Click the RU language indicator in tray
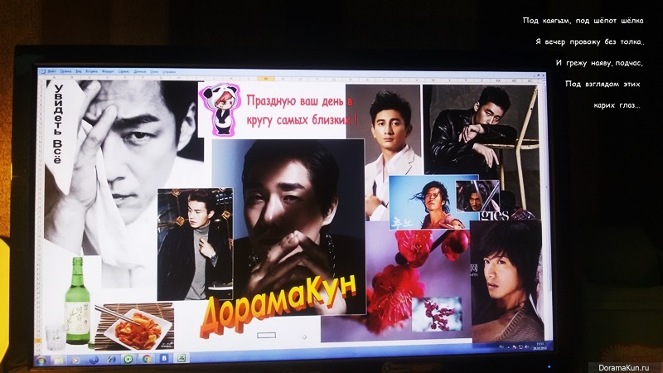This screenshot has width=663, height=373. [502, 346]
